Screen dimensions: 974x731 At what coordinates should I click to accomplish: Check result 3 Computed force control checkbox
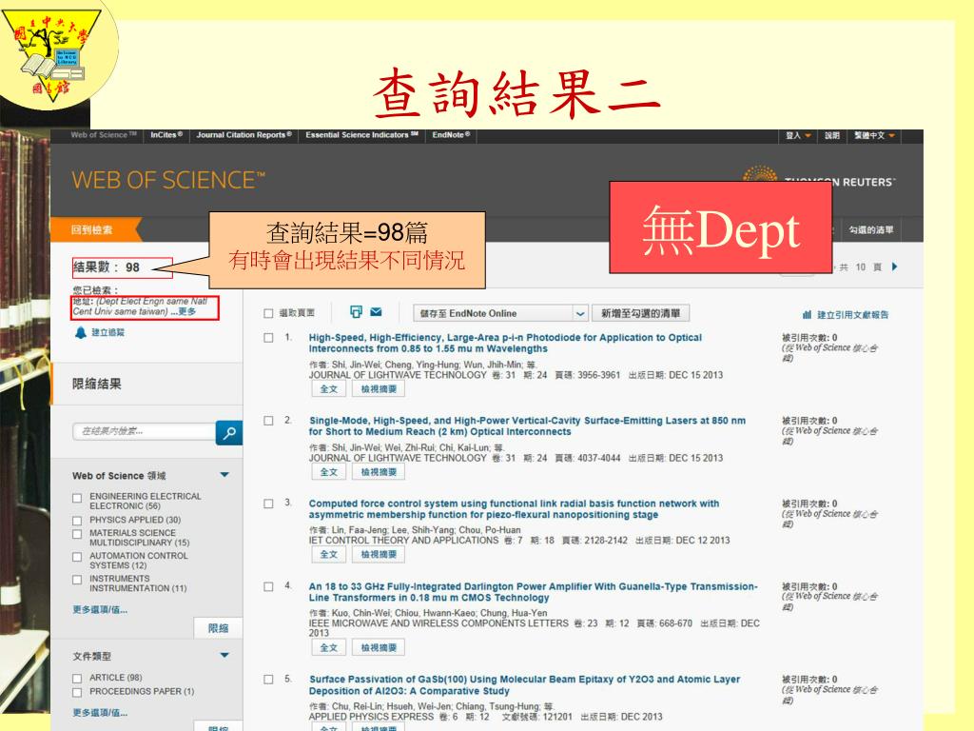pos(268,504)
